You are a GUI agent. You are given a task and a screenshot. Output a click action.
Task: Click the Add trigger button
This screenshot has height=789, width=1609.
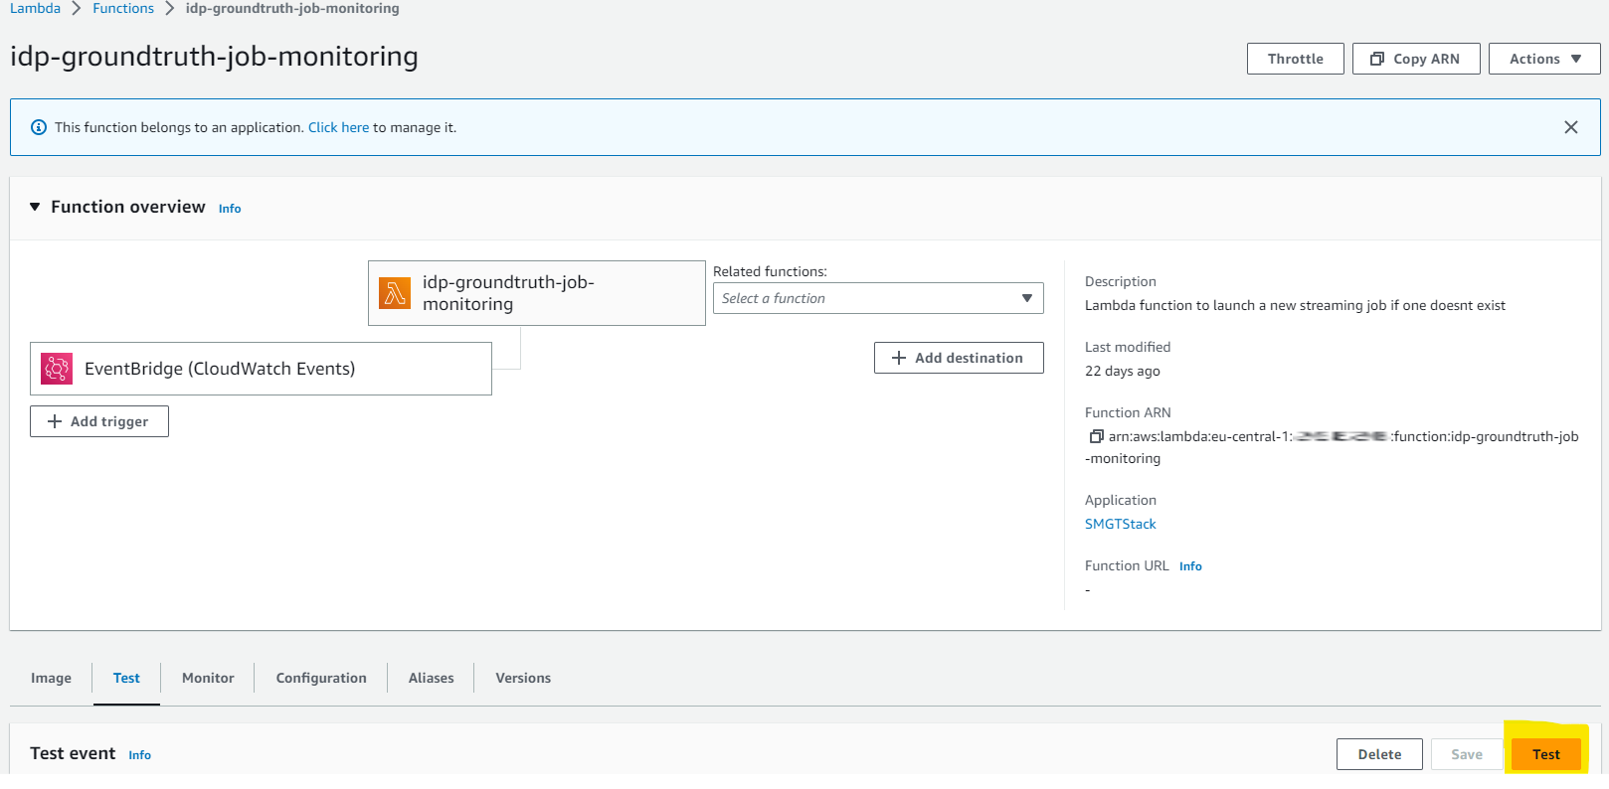(99, 421)
